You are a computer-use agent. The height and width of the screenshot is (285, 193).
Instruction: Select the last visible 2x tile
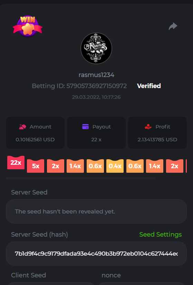175,166
